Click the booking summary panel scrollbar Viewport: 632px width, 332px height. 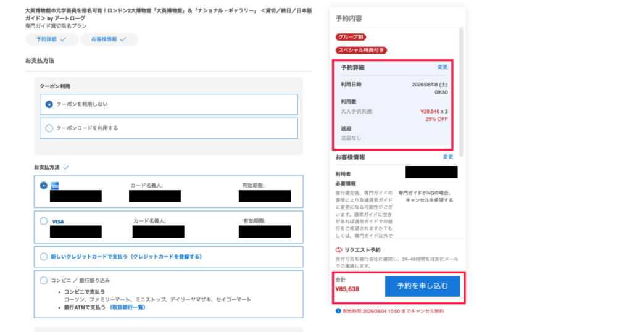[x=461, y=93]
